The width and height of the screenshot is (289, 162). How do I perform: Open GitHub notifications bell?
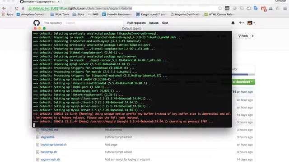[233, 23]
